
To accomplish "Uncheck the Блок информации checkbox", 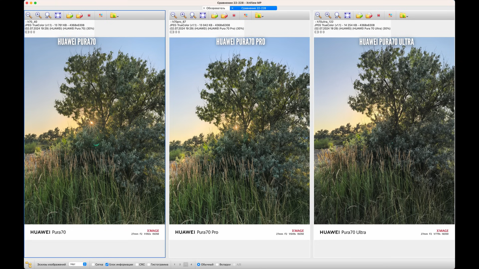I will pos(107,265).
